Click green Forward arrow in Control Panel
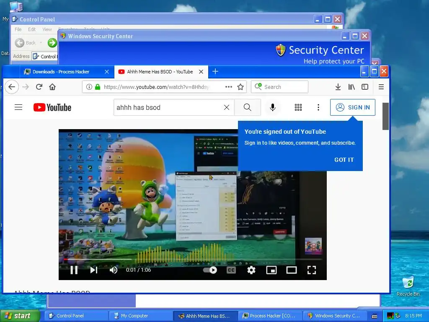The image size is (429, 322). (x=52, y=43)
